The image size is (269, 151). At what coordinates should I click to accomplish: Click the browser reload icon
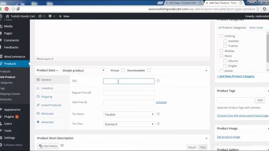(264, 9)
